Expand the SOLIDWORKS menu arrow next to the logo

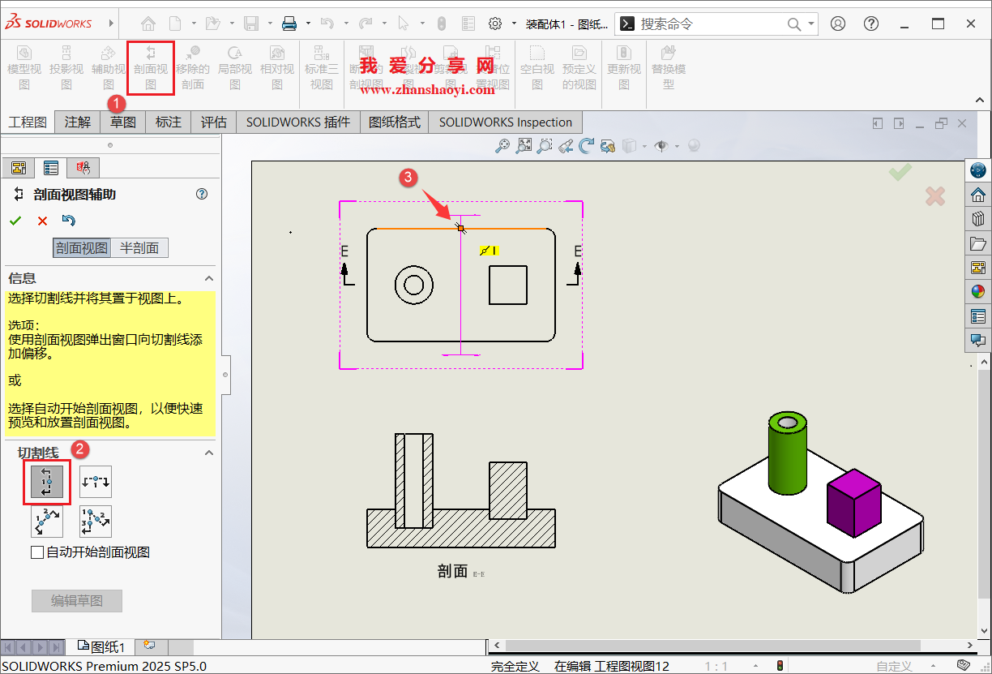point(111,24)
